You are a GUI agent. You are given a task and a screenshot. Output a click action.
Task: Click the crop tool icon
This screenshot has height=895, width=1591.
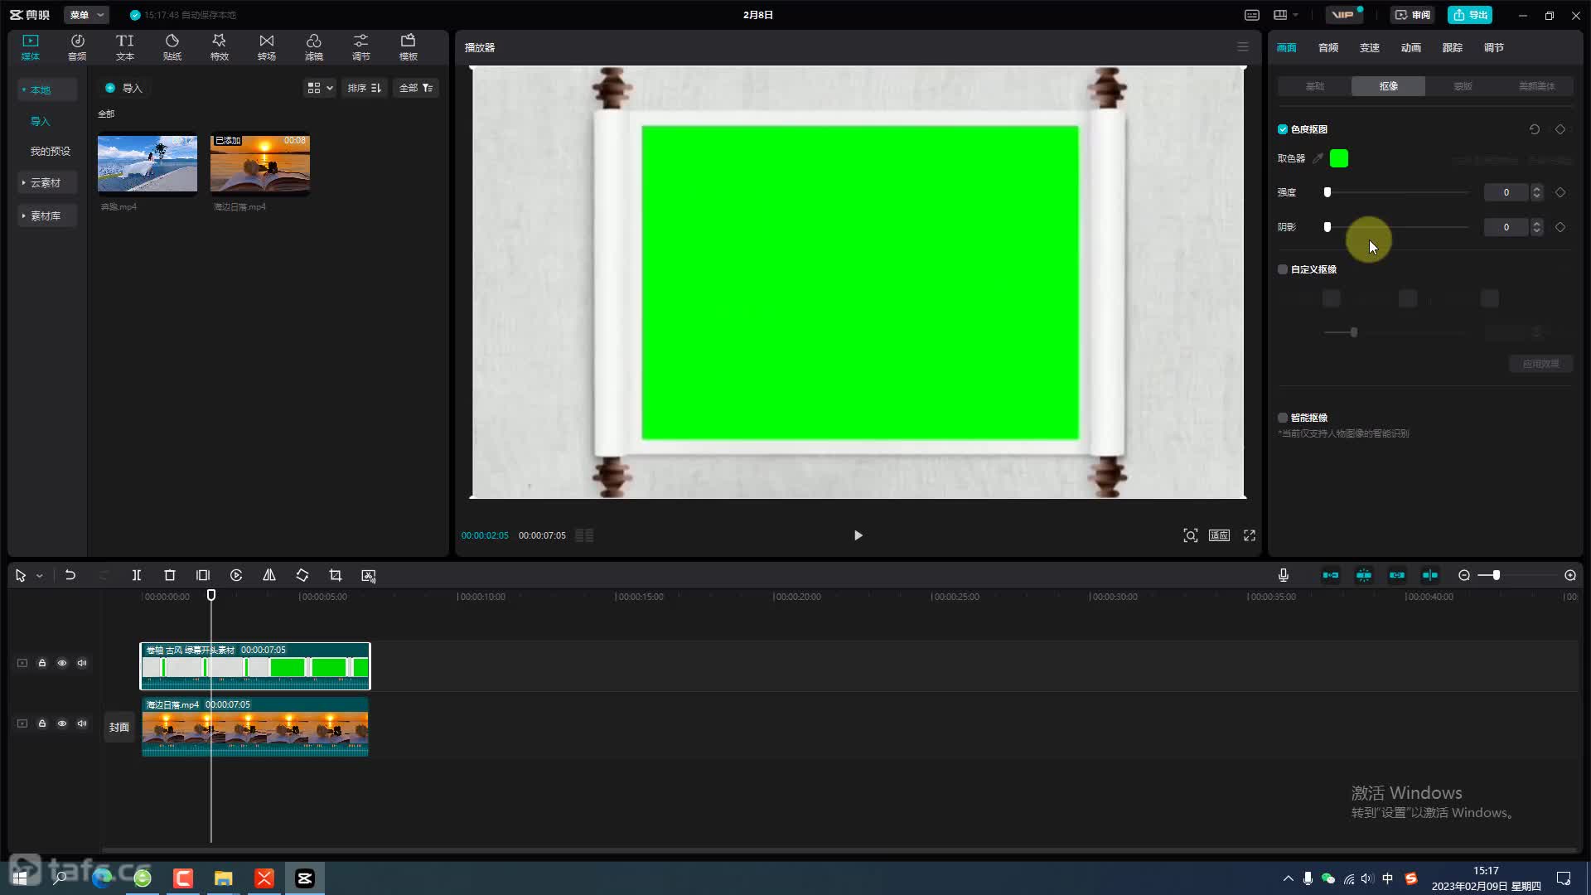pos(336,575)
